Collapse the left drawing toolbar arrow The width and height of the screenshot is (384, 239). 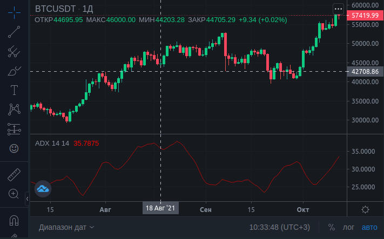[28, 199]
